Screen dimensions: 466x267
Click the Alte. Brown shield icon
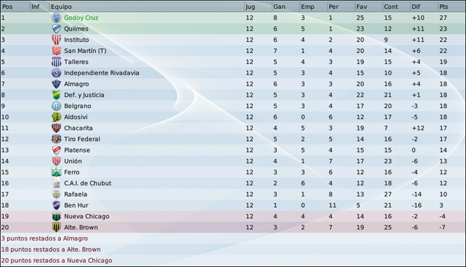pyautogui.click(x=56, y=227)
